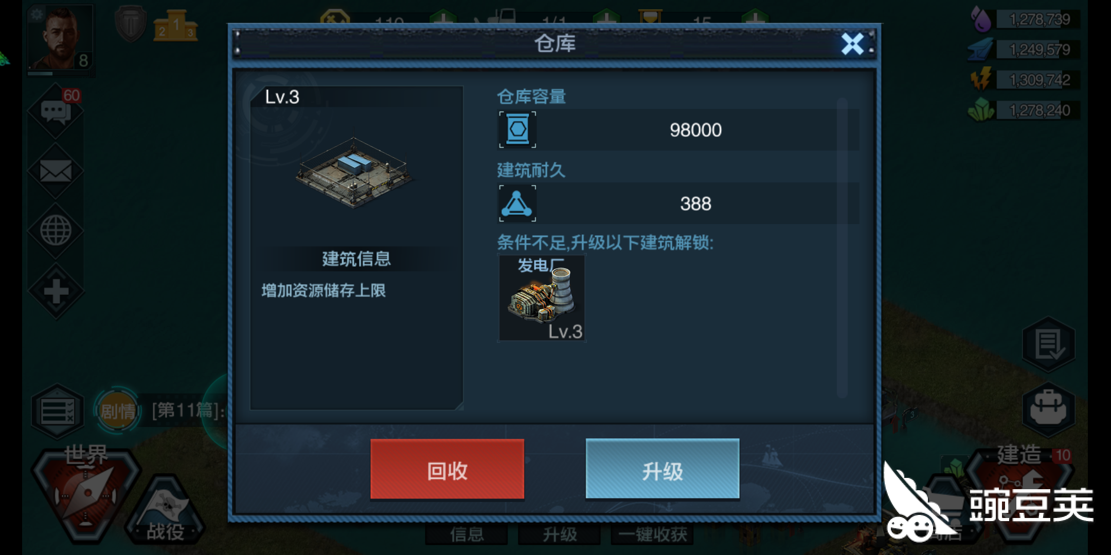Open the ranking podium icon
The width and height of the screenshot is (1111, 555).
175,26
